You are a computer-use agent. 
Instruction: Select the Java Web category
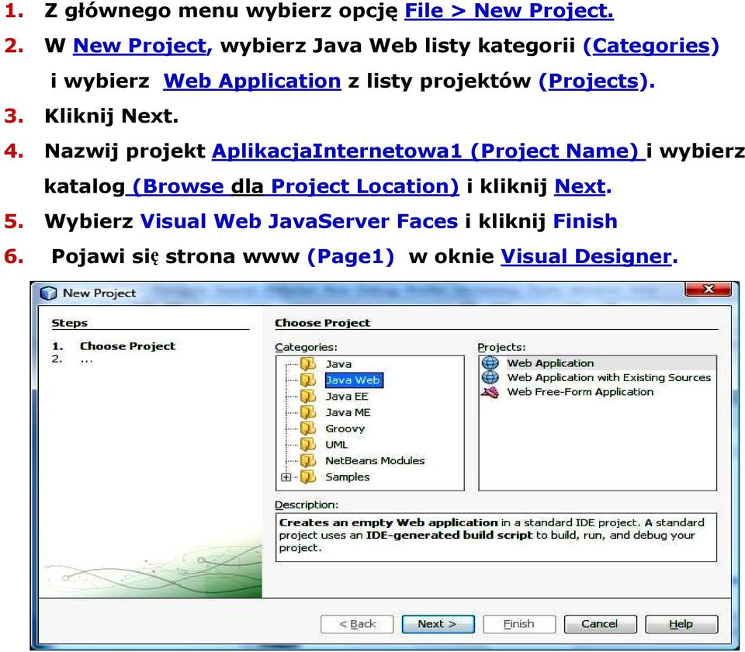[x=354, y=380]
